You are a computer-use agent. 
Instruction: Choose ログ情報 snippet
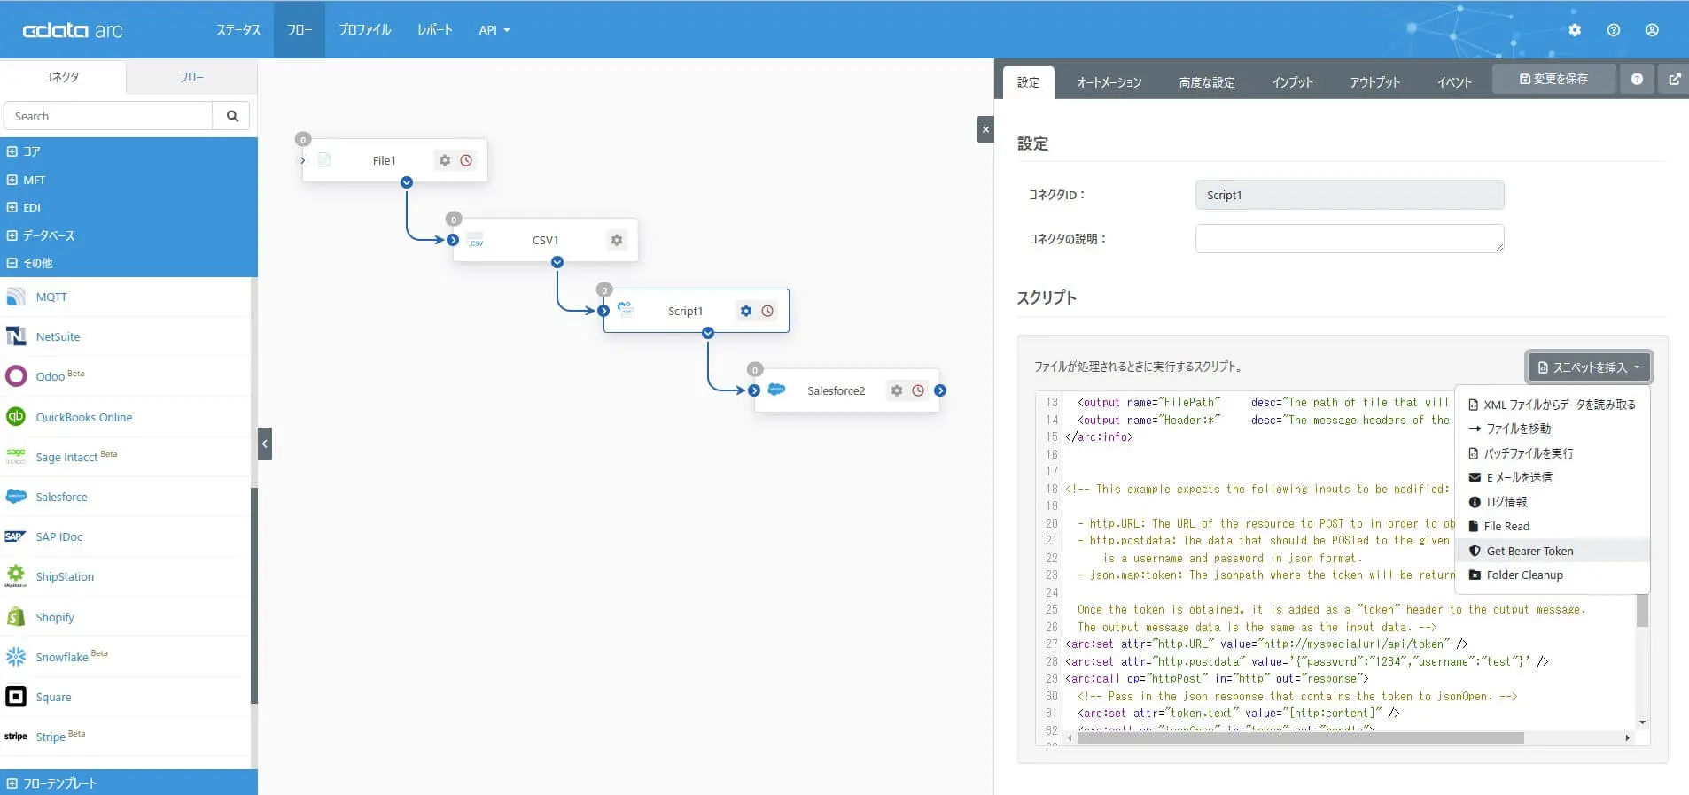tap(1553, 502)
